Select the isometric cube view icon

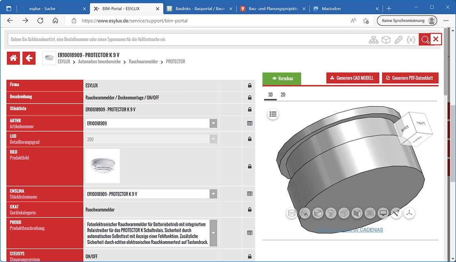pyautogui.click(x=344, y=213)
